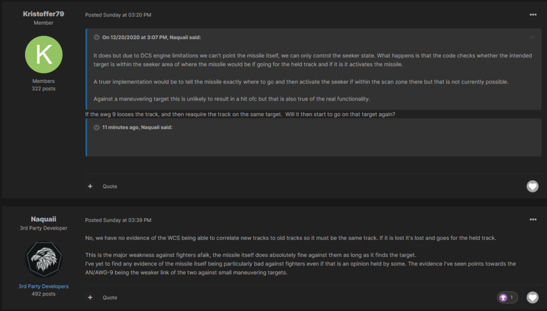Open Naquaii username profile link
This screenshot has height=311, width=547.
coord(44,219)
